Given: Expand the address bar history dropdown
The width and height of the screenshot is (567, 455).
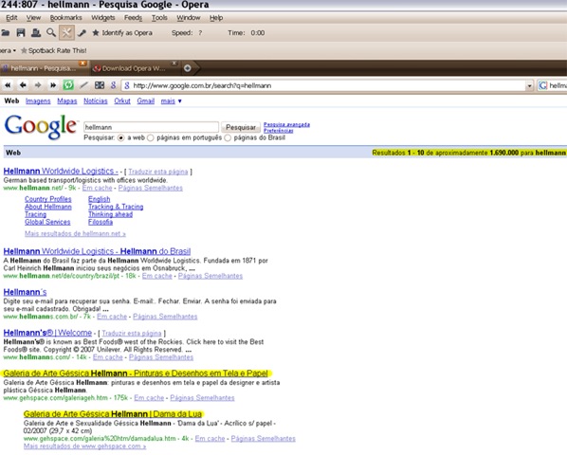Looking at the screenshot, I should point(529,86).
